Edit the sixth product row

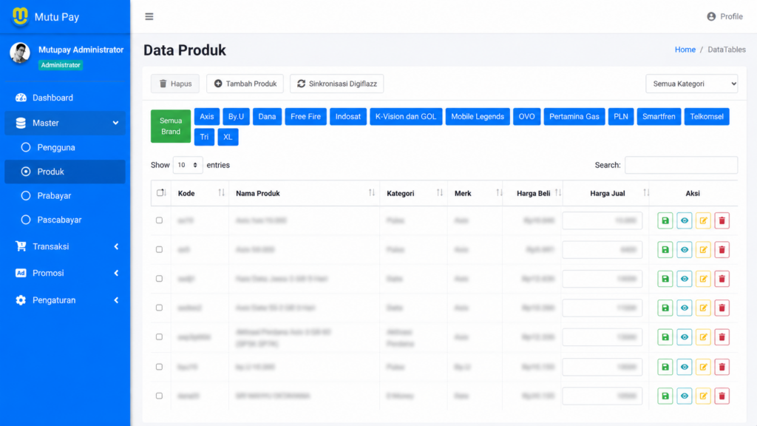pos(703,367)
